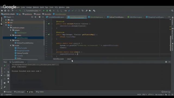Build the project with the hammer icon
The image size is (174, 98).
tap(20, 11)
